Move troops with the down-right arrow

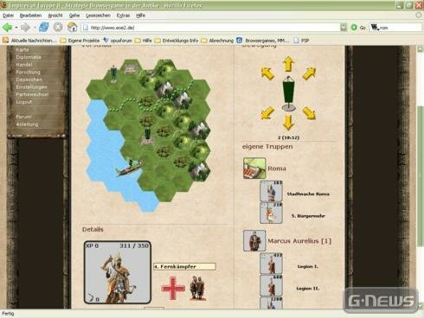pos(309,112)
